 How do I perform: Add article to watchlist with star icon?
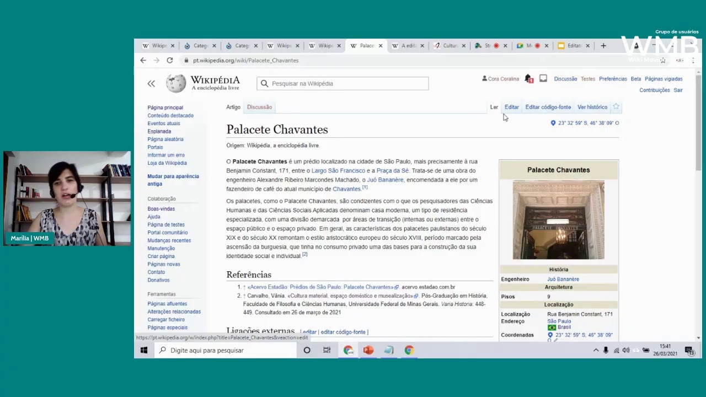(x=616, y=107)
